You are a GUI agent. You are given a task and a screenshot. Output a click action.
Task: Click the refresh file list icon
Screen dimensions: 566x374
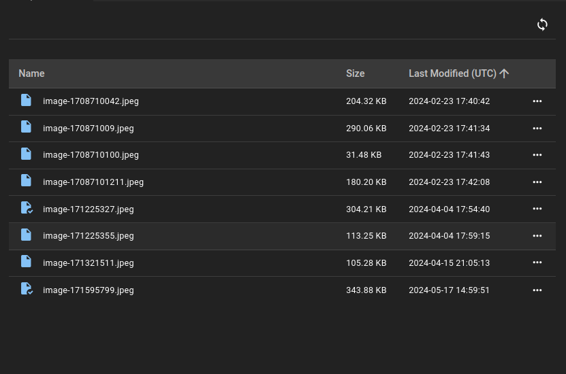542,25
